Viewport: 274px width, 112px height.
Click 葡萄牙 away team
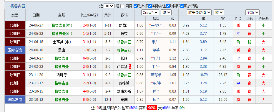124,25
